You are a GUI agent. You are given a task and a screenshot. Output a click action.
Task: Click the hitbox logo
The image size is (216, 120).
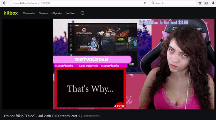tap(11, 13)
